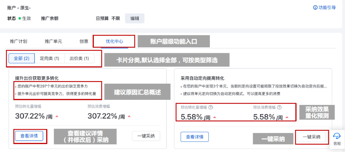The image size is (345, 152).
Task: Click help icon beside 预估消费增幅
Action: (x=279, y=107)
